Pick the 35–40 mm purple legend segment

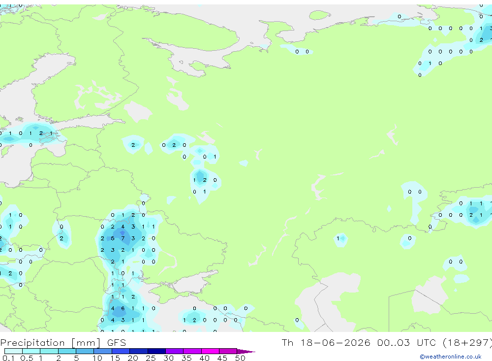[192, 351]
